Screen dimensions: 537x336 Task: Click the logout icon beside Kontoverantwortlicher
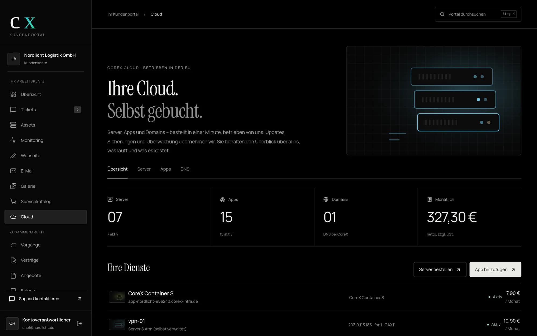(x=79, y=323)
